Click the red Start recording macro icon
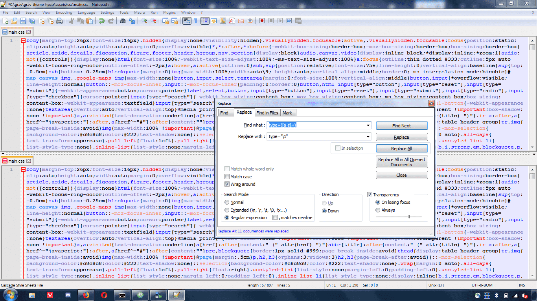 click(262, 21)
